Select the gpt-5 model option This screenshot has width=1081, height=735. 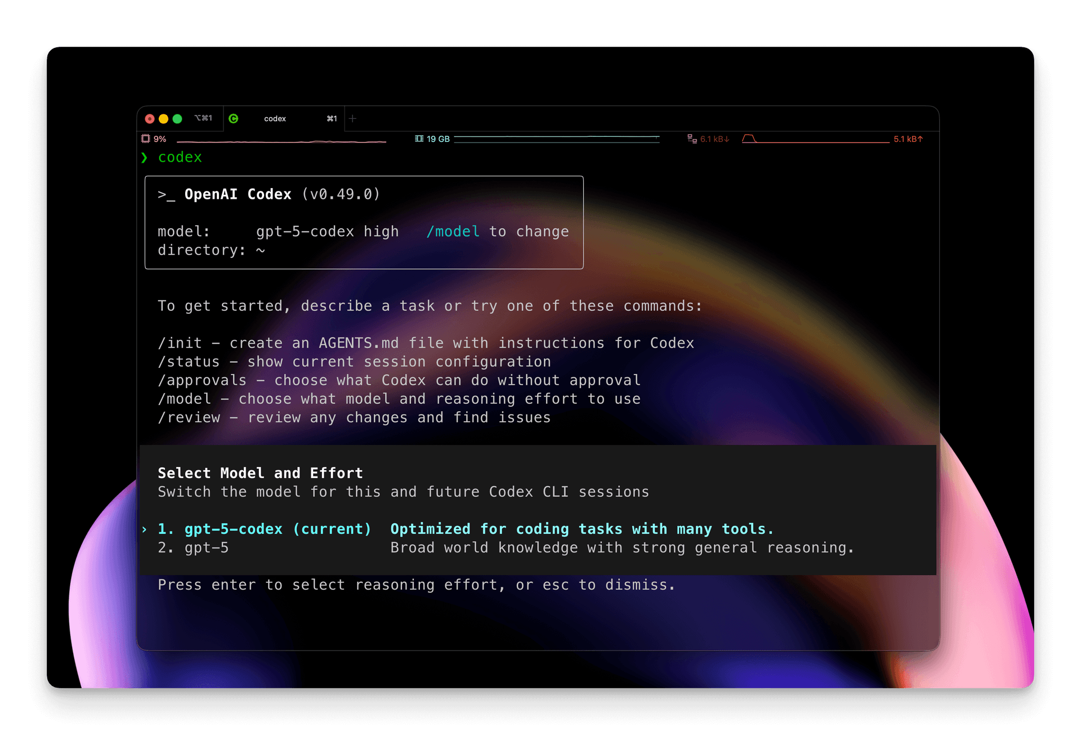(207, 547)
